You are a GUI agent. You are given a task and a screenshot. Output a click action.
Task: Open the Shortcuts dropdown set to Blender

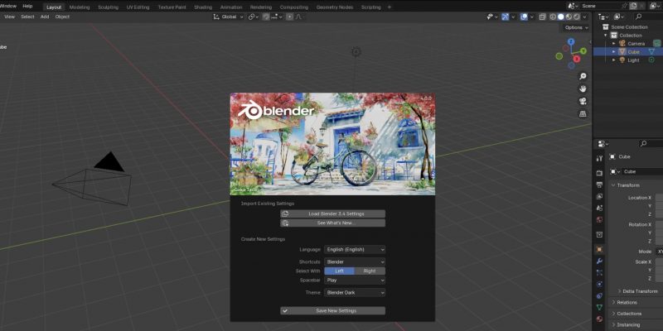[355, 262]
